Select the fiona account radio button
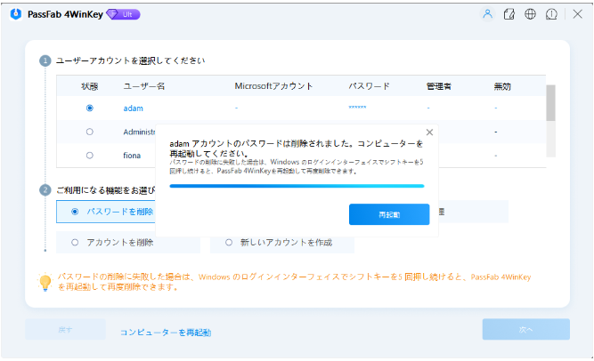The image size is (594, 361). click(x=89, y=155)
